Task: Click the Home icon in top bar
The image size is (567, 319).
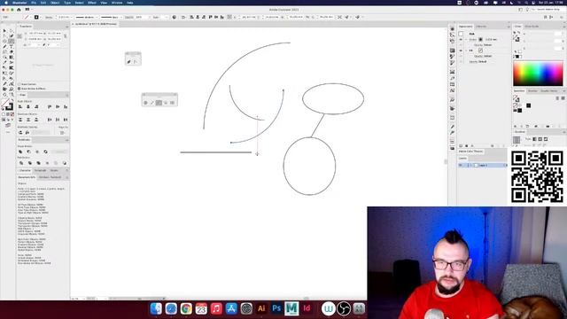Action: tap(19, 10)
